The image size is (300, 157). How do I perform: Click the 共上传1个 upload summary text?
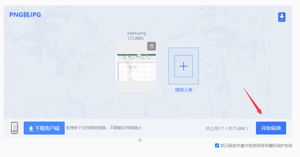point(215,128)
